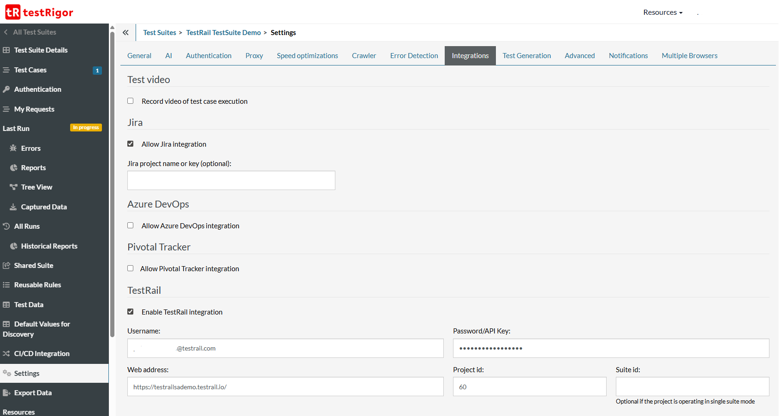Click the All Runs history icon
This screenshot has height=416, width=781.
coord(6,226)
